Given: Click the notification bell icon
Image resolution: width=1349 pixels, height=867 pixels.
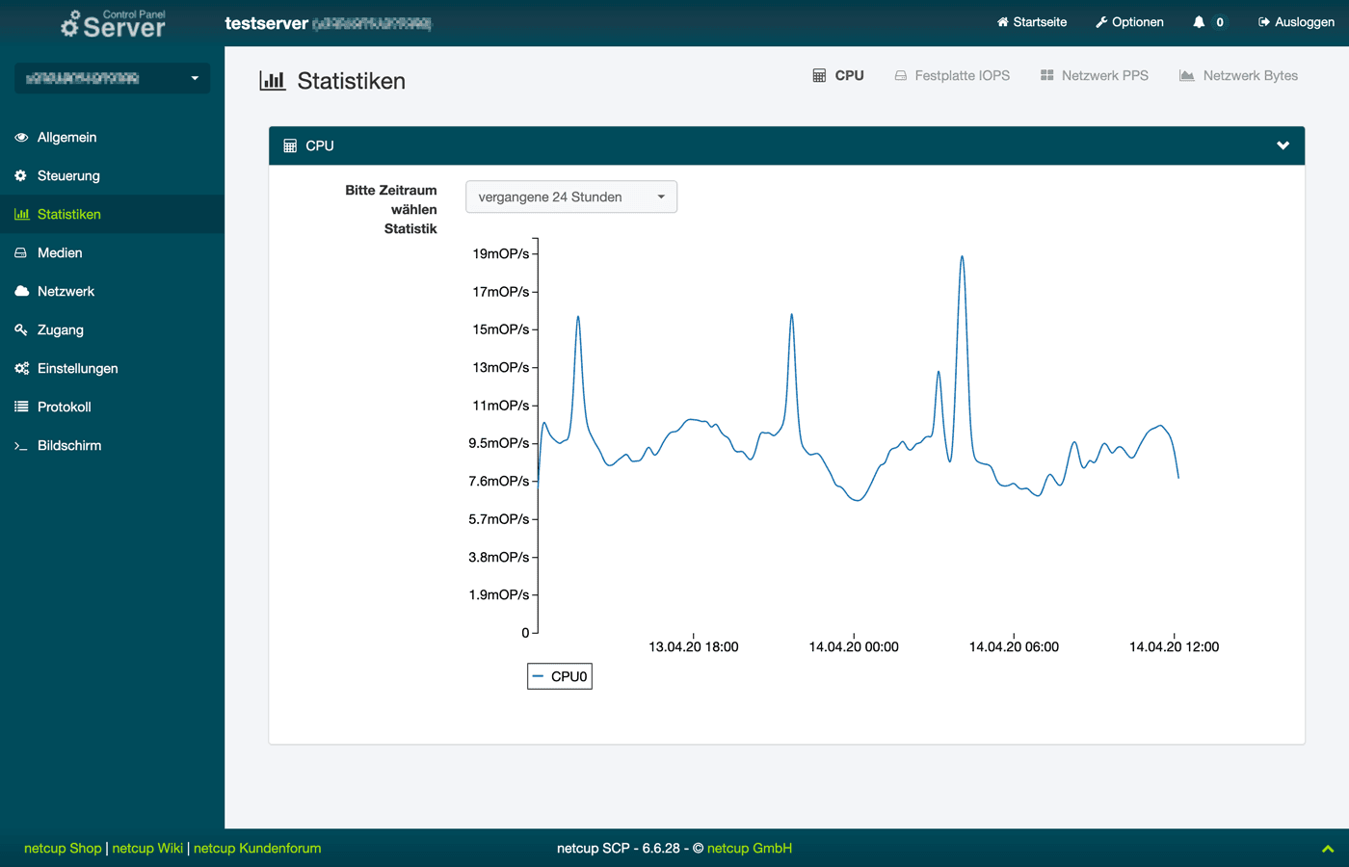Looking at the screenshot, I should (1199, 22).
